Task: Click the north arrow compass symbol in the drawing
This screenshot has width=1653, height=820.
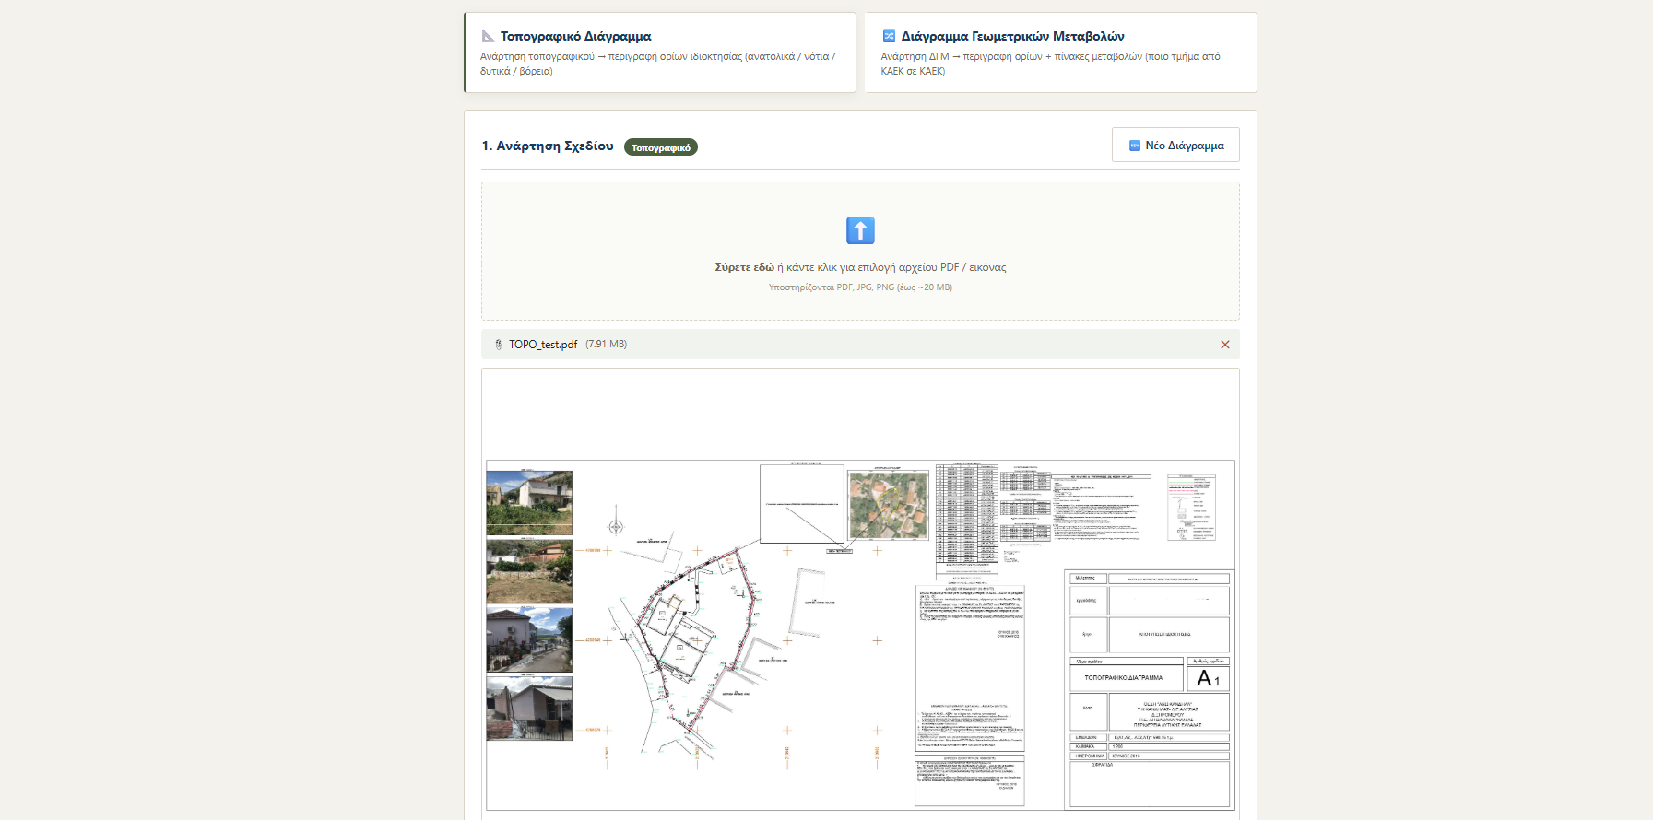Action: pyautogui.click(x=616, y=525)
